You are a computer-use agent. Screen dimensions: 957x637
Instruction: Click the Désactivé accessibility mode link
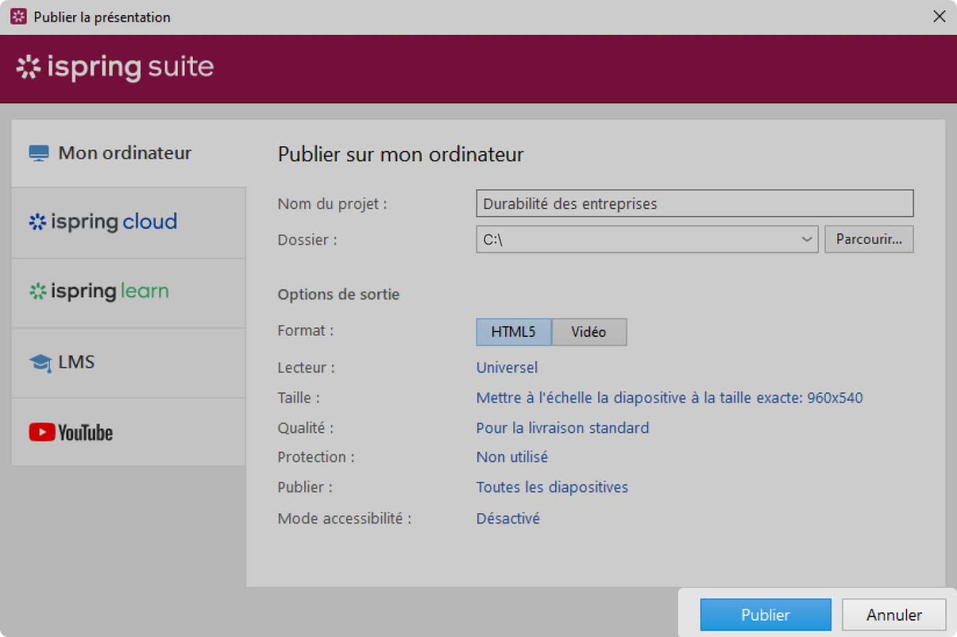507,519
